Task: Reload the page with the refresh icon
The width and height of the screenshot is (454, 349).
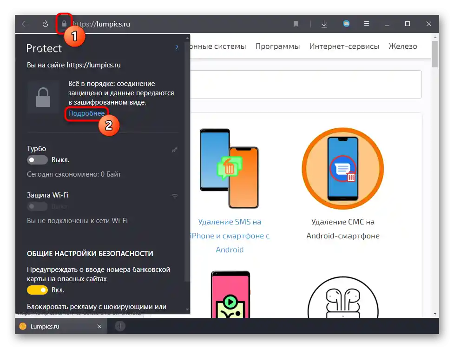Action: pos(45,24)
